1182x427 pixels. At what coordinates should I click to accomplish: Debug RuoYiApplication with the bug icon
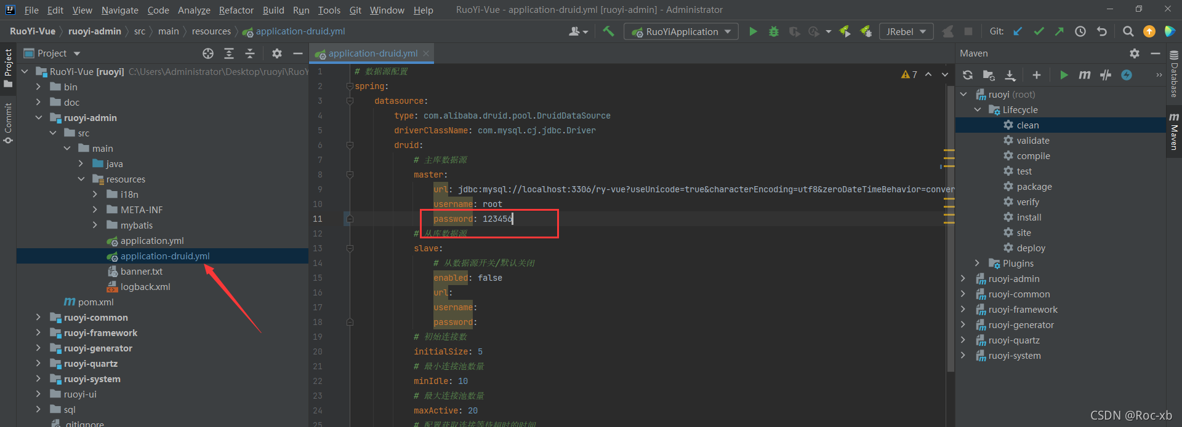774,31
